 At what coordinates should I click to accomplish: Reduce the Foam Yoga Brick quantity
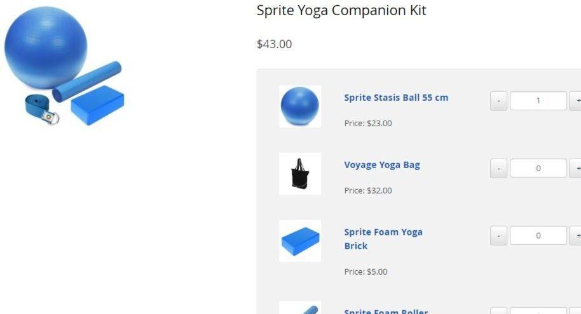pos(499,235)
